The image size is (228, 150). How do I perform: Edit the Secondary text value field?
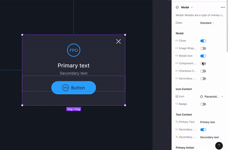coord(209,137)
